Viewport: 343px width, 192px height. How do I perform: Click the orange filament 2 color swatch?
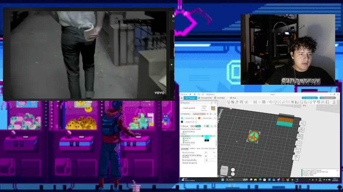pyautogui.click(x=199, y=118)
